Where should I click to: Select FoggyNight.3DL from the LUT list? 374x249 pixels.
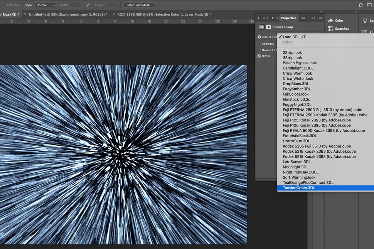click(x=297, y=104)
